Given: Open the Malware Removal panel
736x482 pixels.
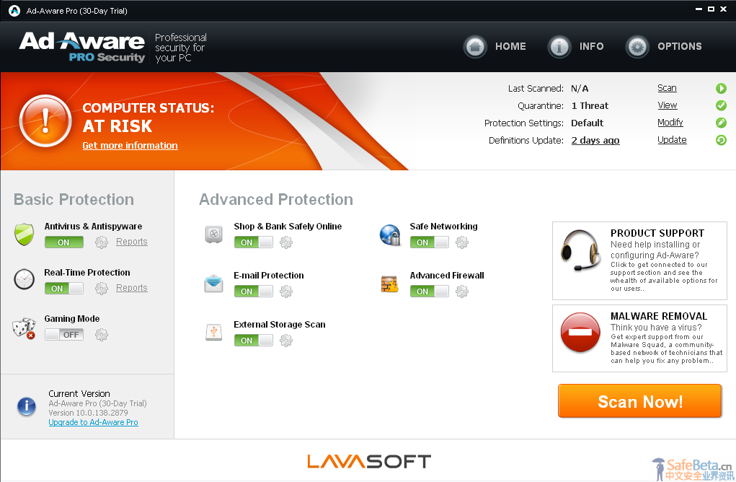Looking at the screenshot, I should [x=640, y=338].
